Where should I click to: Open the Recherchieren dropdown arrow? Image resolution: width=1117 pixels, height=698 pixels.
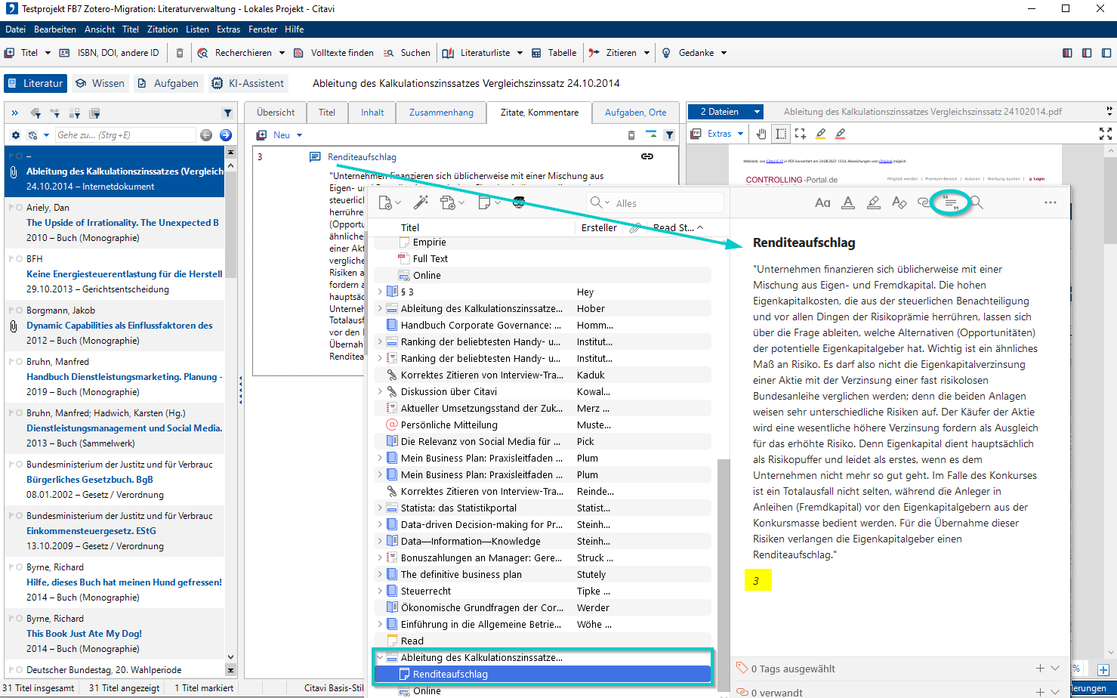point(282,53)
